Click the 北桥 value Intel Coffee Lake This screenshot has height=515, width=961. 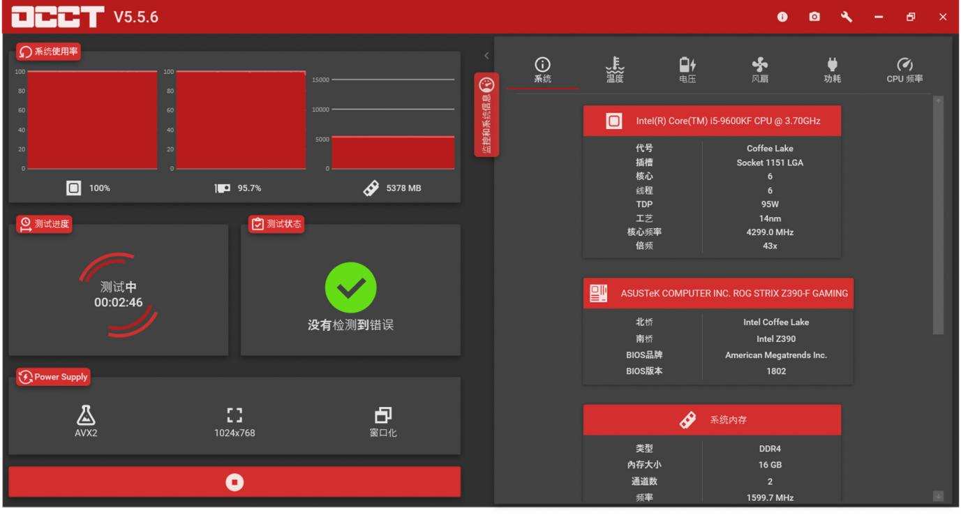(x=776, y=322)
